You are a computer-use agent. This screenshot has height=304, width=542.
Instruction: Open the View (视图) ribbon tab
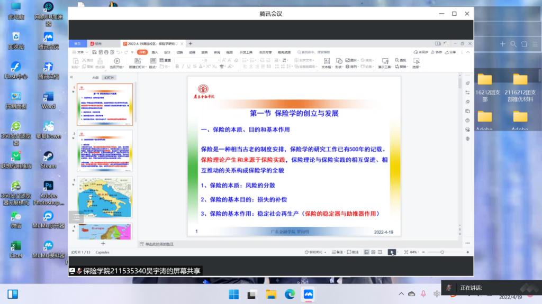(x=229, y=52)
